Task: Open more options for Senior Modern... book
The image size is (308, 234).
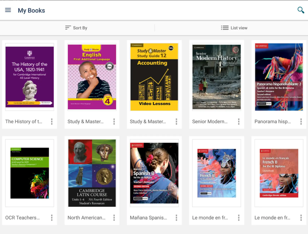Action: coord(239,122)
